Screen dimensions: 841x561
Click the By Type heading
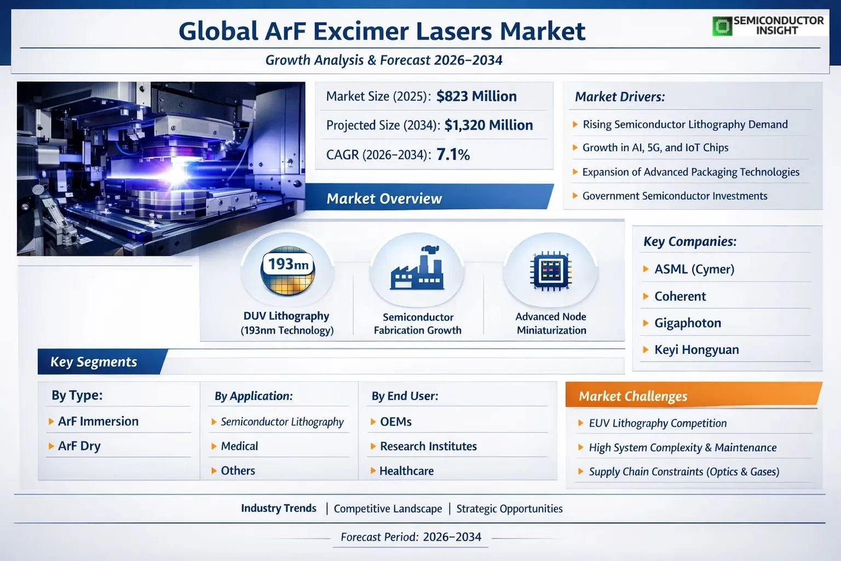tap(77, 396)
